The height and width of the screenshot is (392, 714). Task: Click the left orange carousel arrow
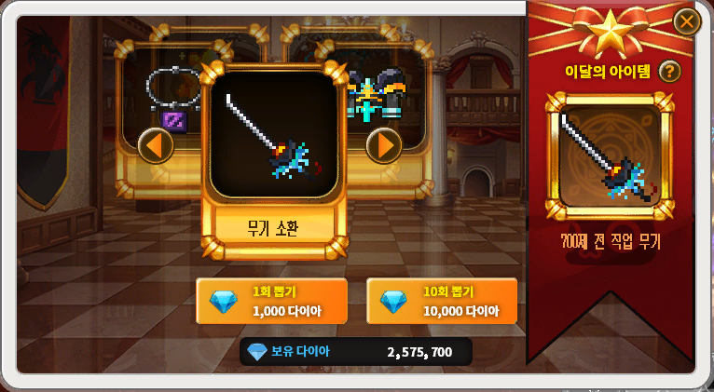pyautogui.click(x=156, y=145)
